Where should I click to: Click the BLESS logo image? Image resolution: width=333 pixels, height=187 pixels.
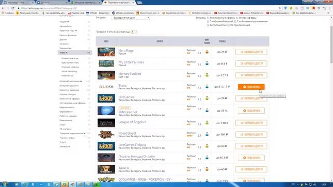[106, 87]
